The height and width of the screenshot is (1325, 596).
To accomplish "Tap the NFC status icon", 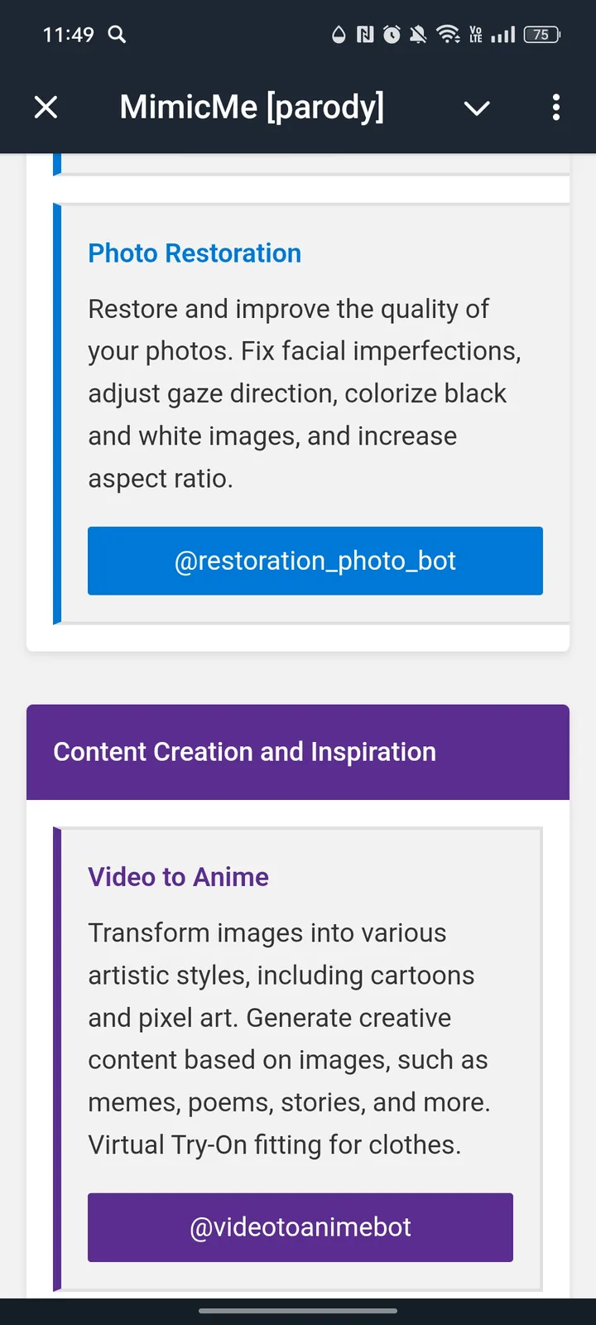I will point(364,35).
